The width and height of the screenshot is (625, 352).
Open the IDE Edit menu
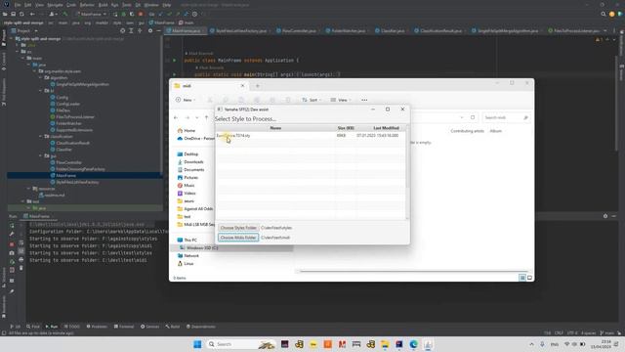pos(27,5)
